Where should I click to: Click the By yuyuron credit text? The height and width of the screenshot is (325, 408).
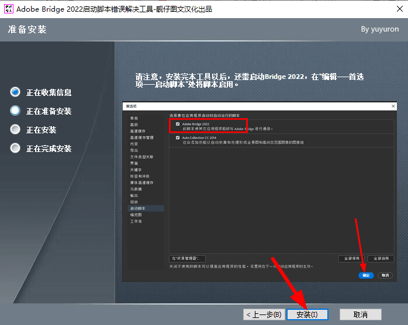pyautogui.click(x=379, y=29)
